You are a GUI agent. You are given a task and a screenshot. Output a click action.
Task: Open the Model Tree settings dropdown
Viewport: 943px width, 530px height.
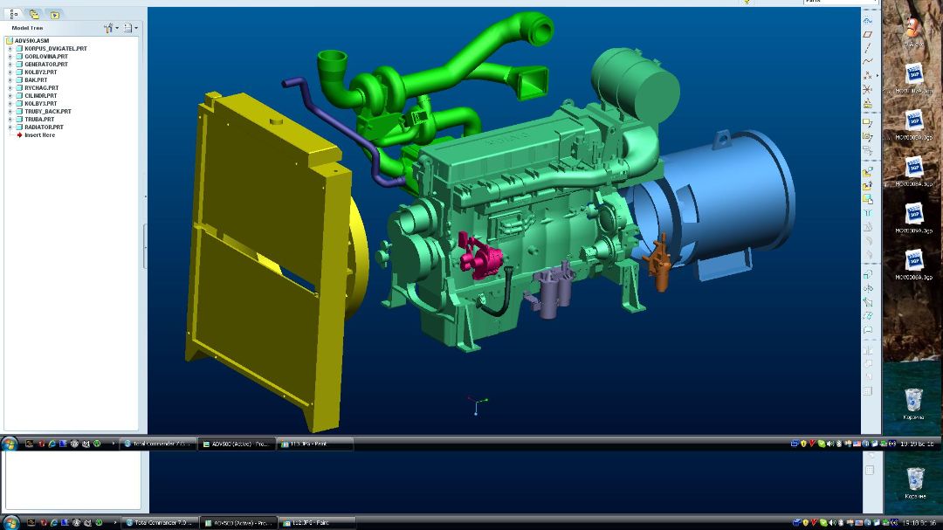[x=111, y=28]
